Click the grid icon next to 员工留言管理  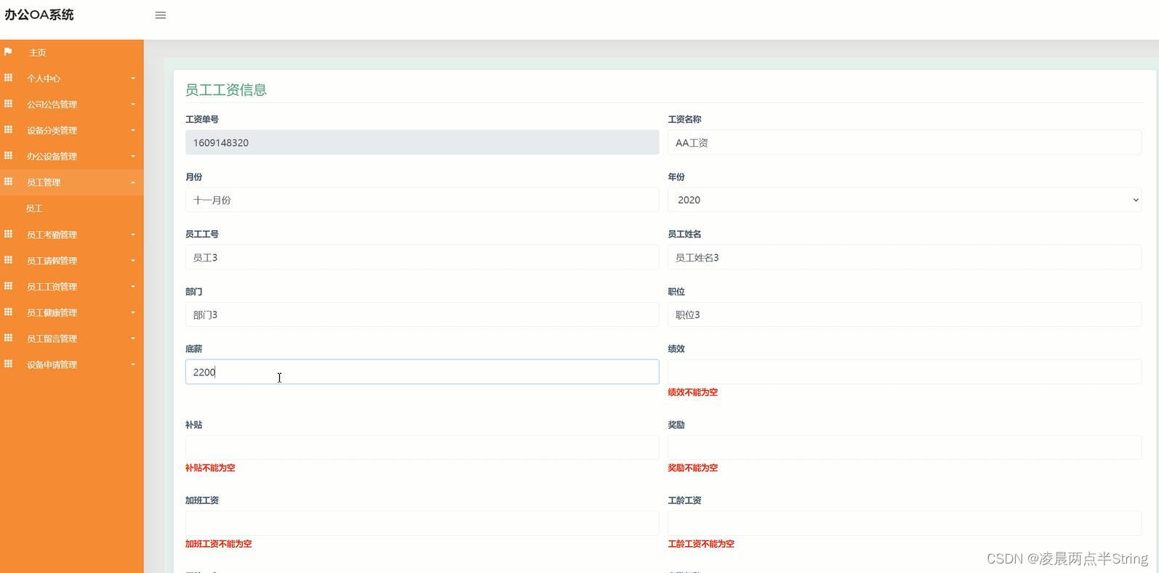click(8, 338)
